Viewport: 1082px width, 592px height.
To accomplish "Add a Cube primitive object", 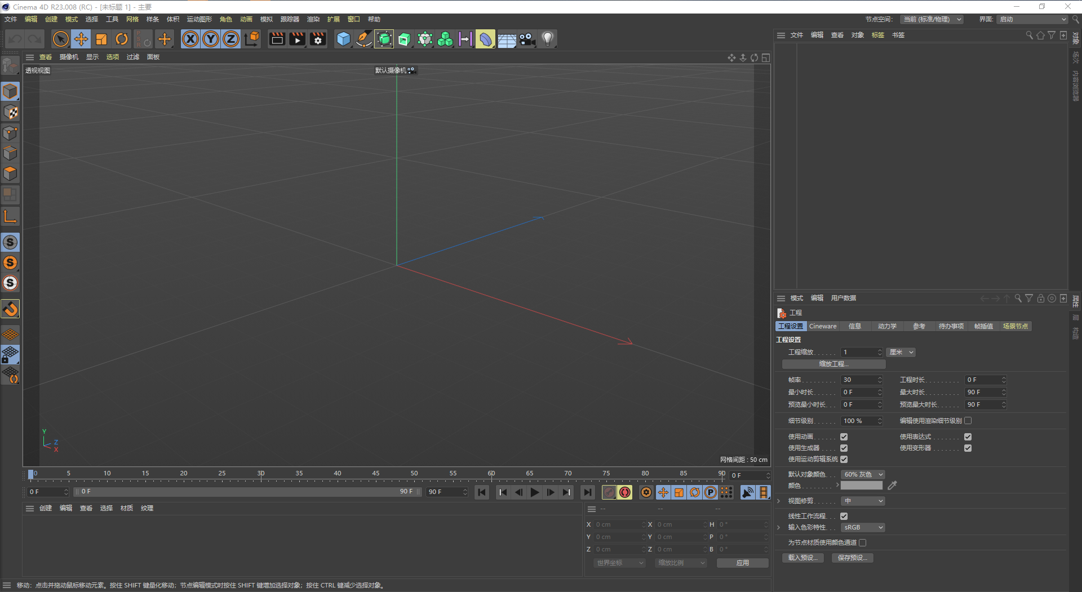I will (x=343, y=39).
